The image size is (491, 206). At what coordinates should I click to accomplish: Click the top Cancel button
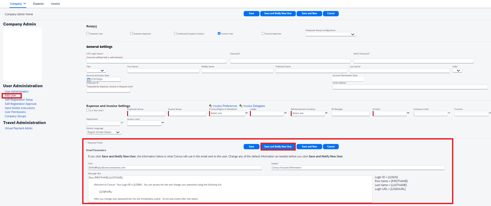[331, 13]
